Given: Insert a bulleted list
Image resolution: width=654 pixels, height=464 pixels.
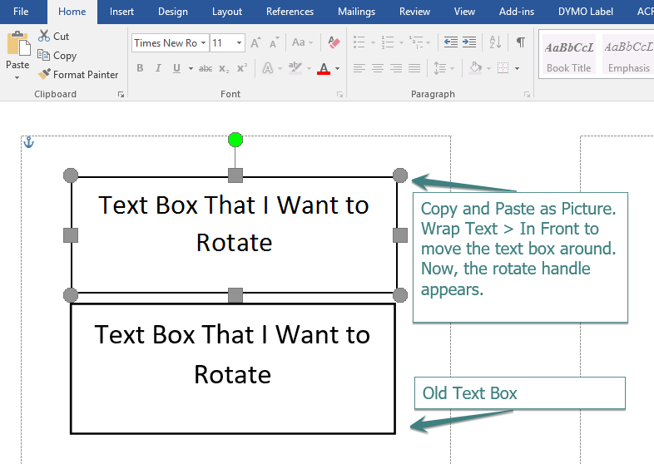Looking at the screenshot, I should point(359,42).
